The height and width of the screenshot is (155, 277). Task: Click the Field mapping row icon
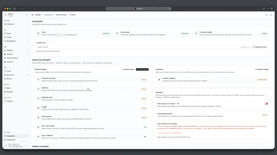point(38,117)
